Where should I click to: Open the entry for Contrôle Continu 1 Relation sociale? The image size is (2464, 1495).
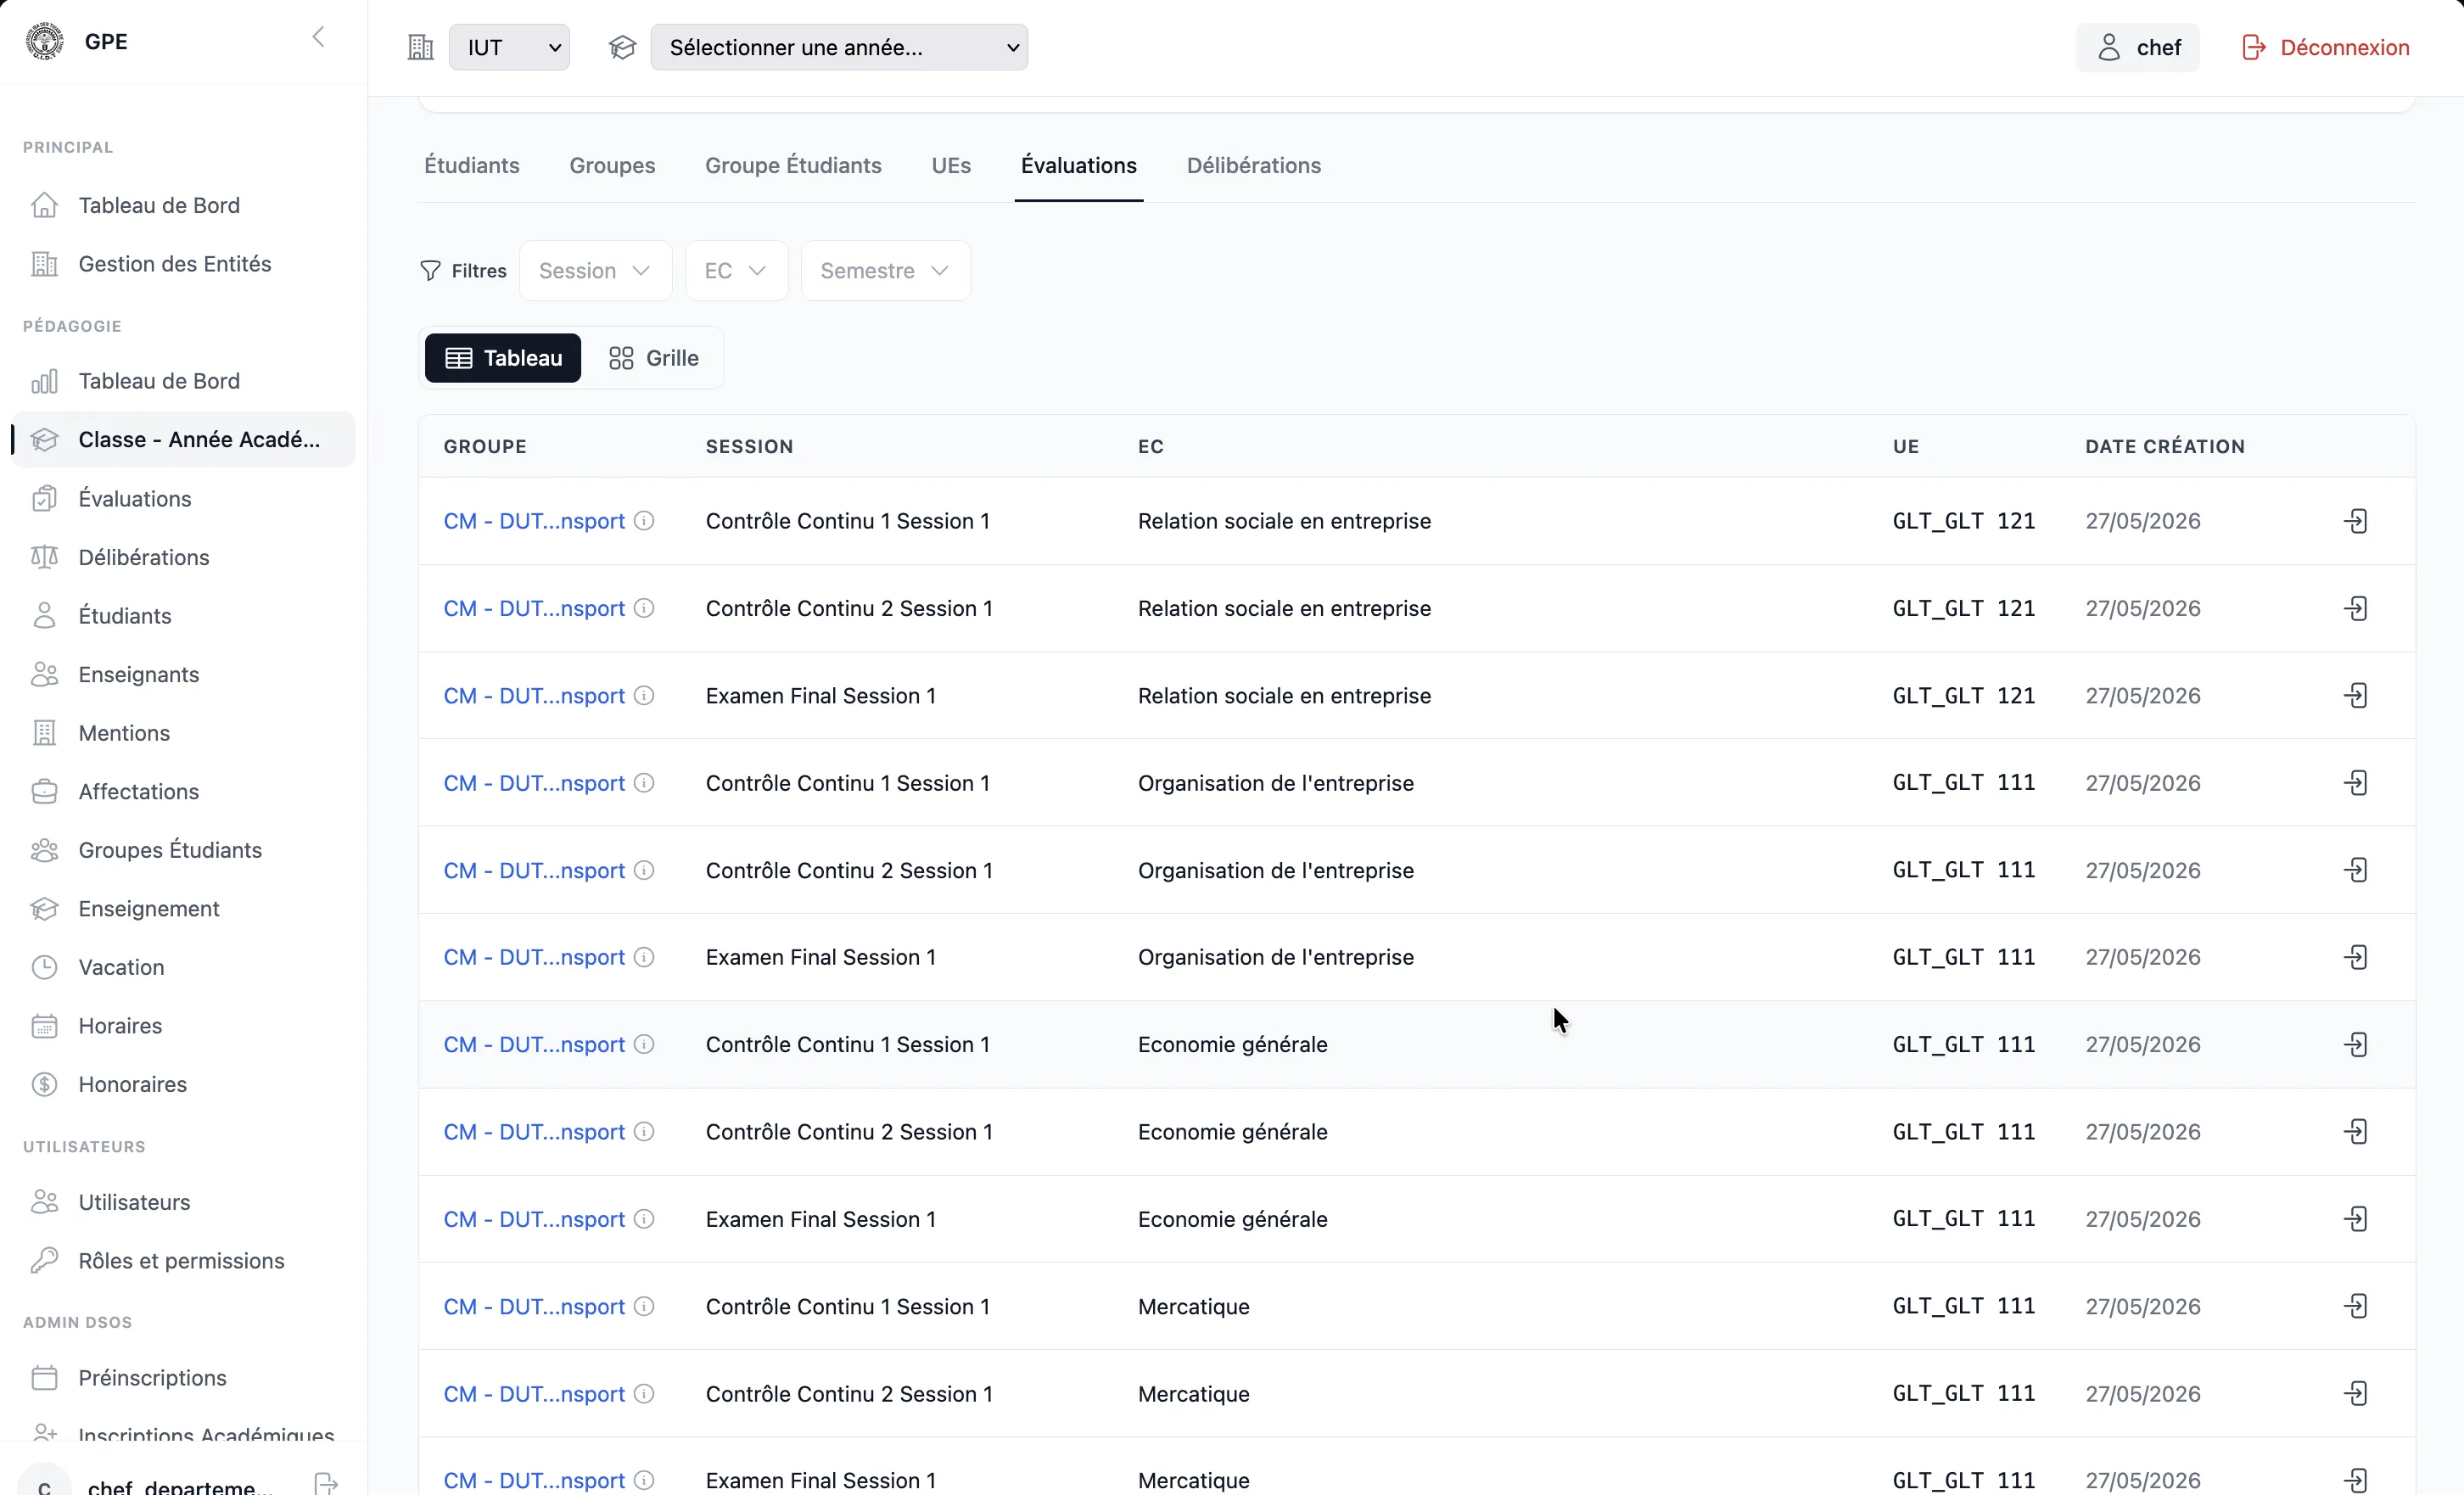point(2356,521)
